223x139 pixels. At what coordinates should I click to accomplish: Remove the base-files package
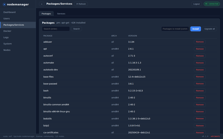pos(200,77)
